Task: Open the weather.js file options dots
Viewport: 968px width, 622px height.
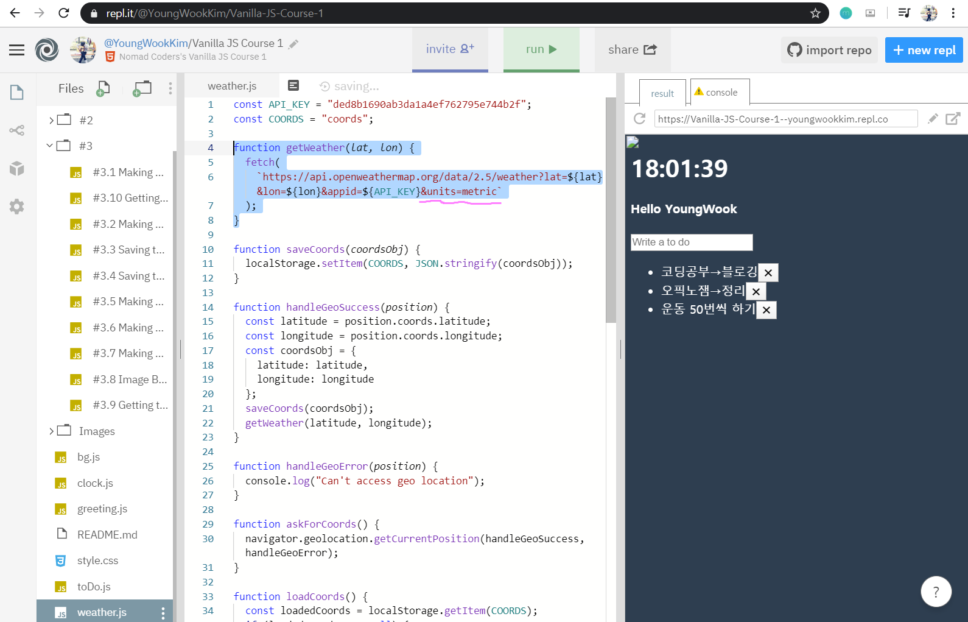Action: pos(163,613)
